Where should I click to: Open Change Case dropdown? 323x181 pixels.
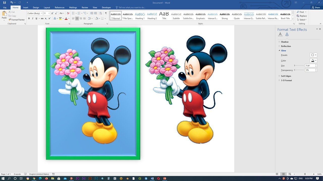tap(62, 13)
